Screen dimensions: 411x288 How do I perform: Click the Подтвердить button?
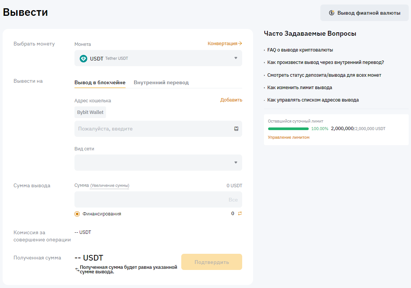212,262
